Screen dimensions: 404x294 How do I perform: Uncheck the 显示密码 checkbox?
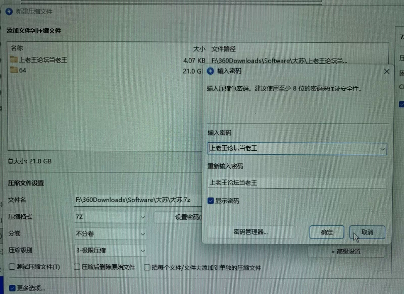211,200
